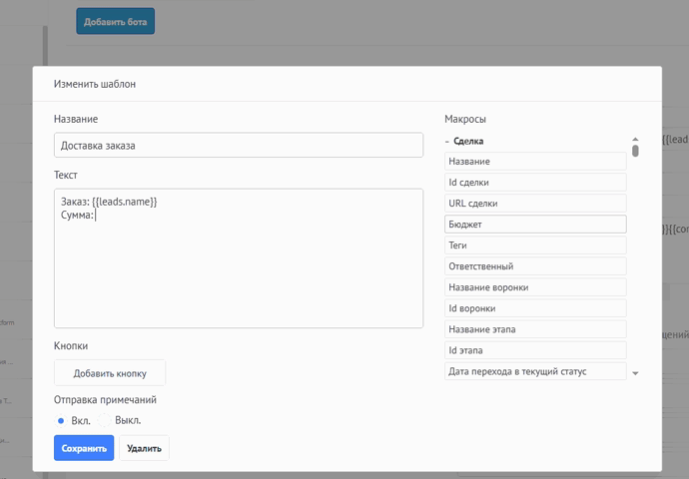This screenshot has width=689, height=479.
Task: Insert the Теги macro
Action: point(535,244)
